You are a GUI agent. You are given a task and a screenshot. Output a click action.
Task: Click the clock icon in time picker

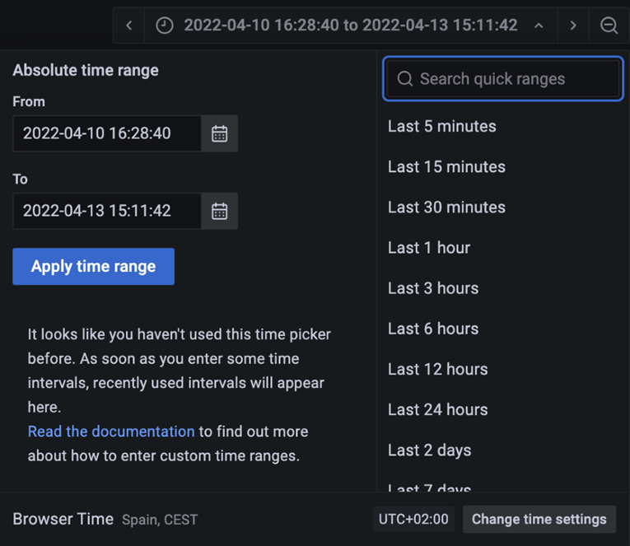[165, 26]
